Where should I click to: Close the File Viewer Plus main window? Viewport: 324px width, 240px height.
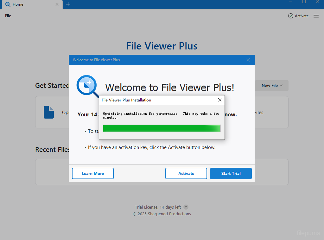tap(317, 2)
